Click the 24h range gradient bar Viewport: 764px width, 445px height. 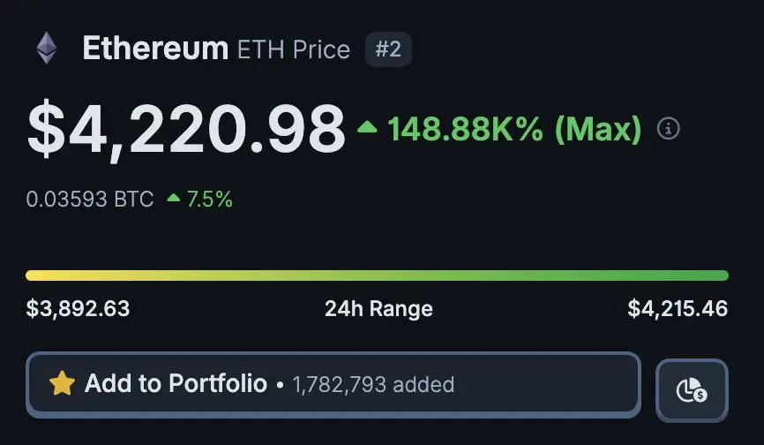pyautogui.click(x=377, y=275)
